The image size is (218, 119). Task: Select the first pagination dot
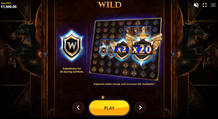pyautogui.click(x=99, y=97)
